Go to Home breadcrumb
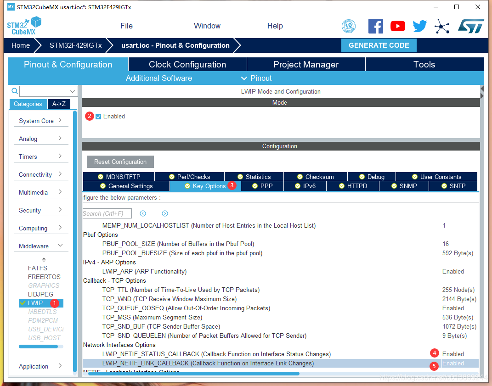Viewport: 492px width, 386px height. pyautogui.click(x=21, y=45)
